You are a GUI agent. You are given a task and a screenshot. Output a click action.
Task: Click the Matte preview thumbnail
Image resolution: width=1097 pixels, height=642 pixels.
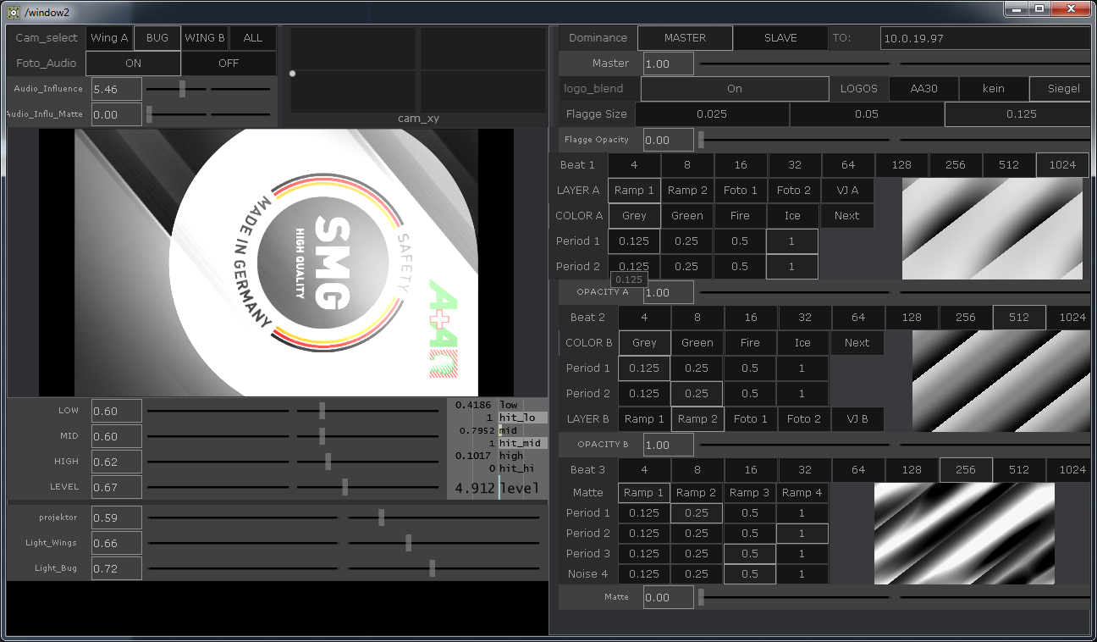[964, 534]
